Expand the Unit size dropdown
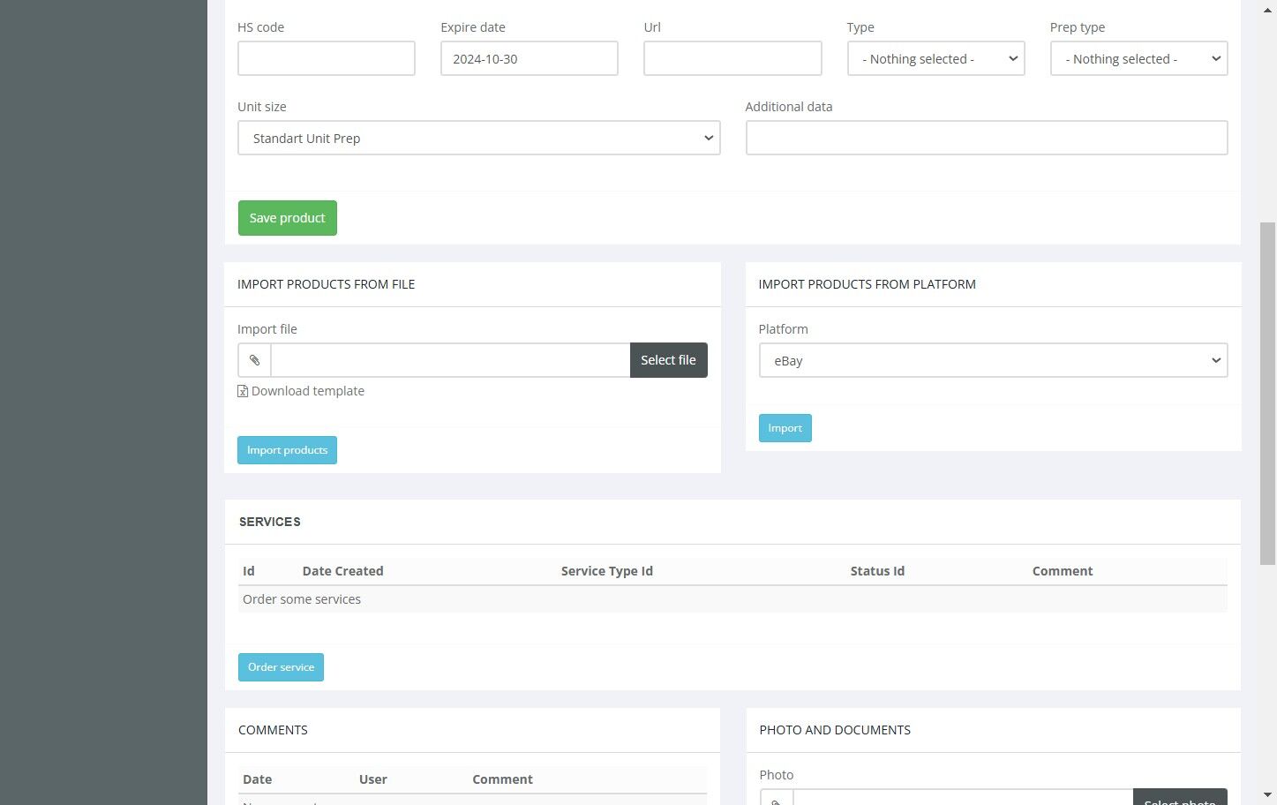 478,138
